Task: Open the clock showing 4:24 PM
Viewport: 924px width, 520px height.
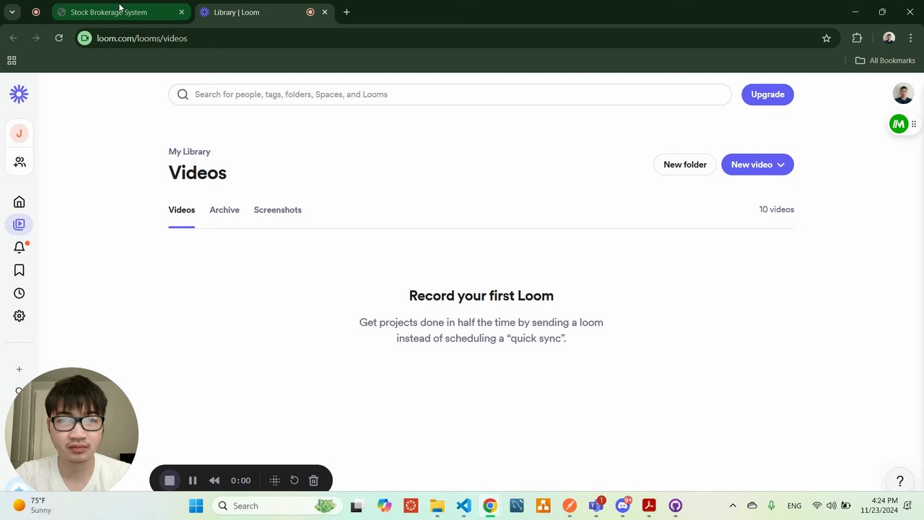Action: click(x=884, y=506)
